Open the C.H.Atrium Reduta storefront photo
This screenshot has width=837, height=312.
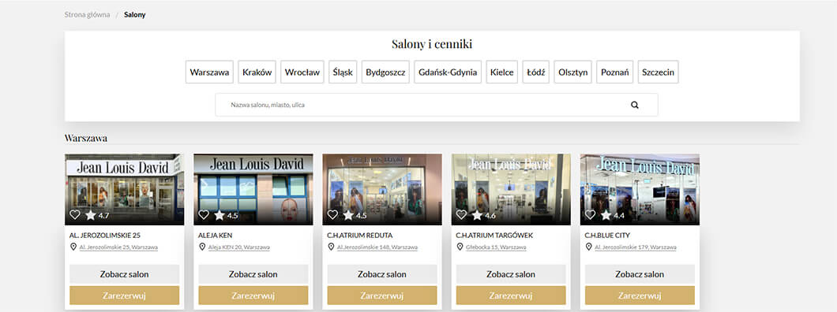[382, 189]
